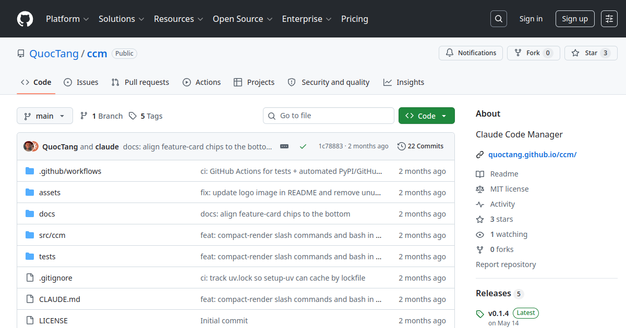626x328 pixels.
Task: Switch to the Code tab
Action: 36,82
